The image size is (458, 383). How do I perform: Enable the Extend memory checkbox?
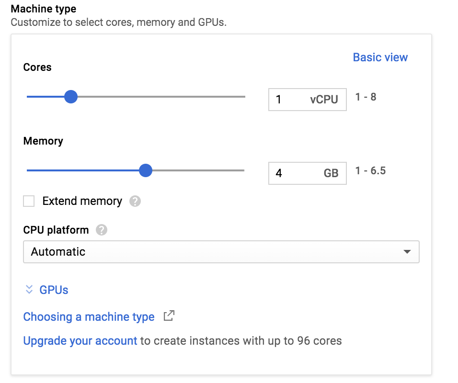pyautogui.click(x=29, y=201)
